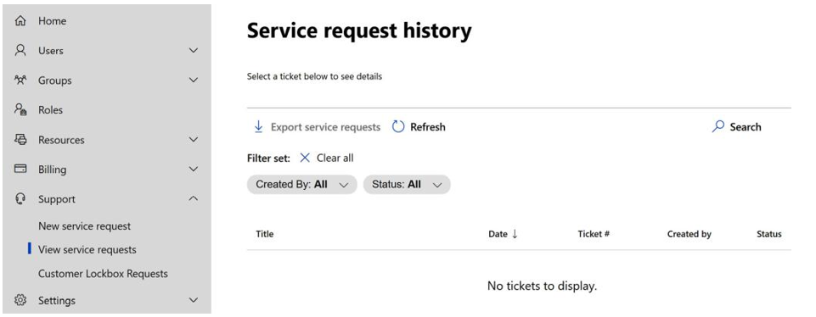Click the Support headset icon
Image resolution: width=816 pixels, height=317 pixels.
point(20,198)
